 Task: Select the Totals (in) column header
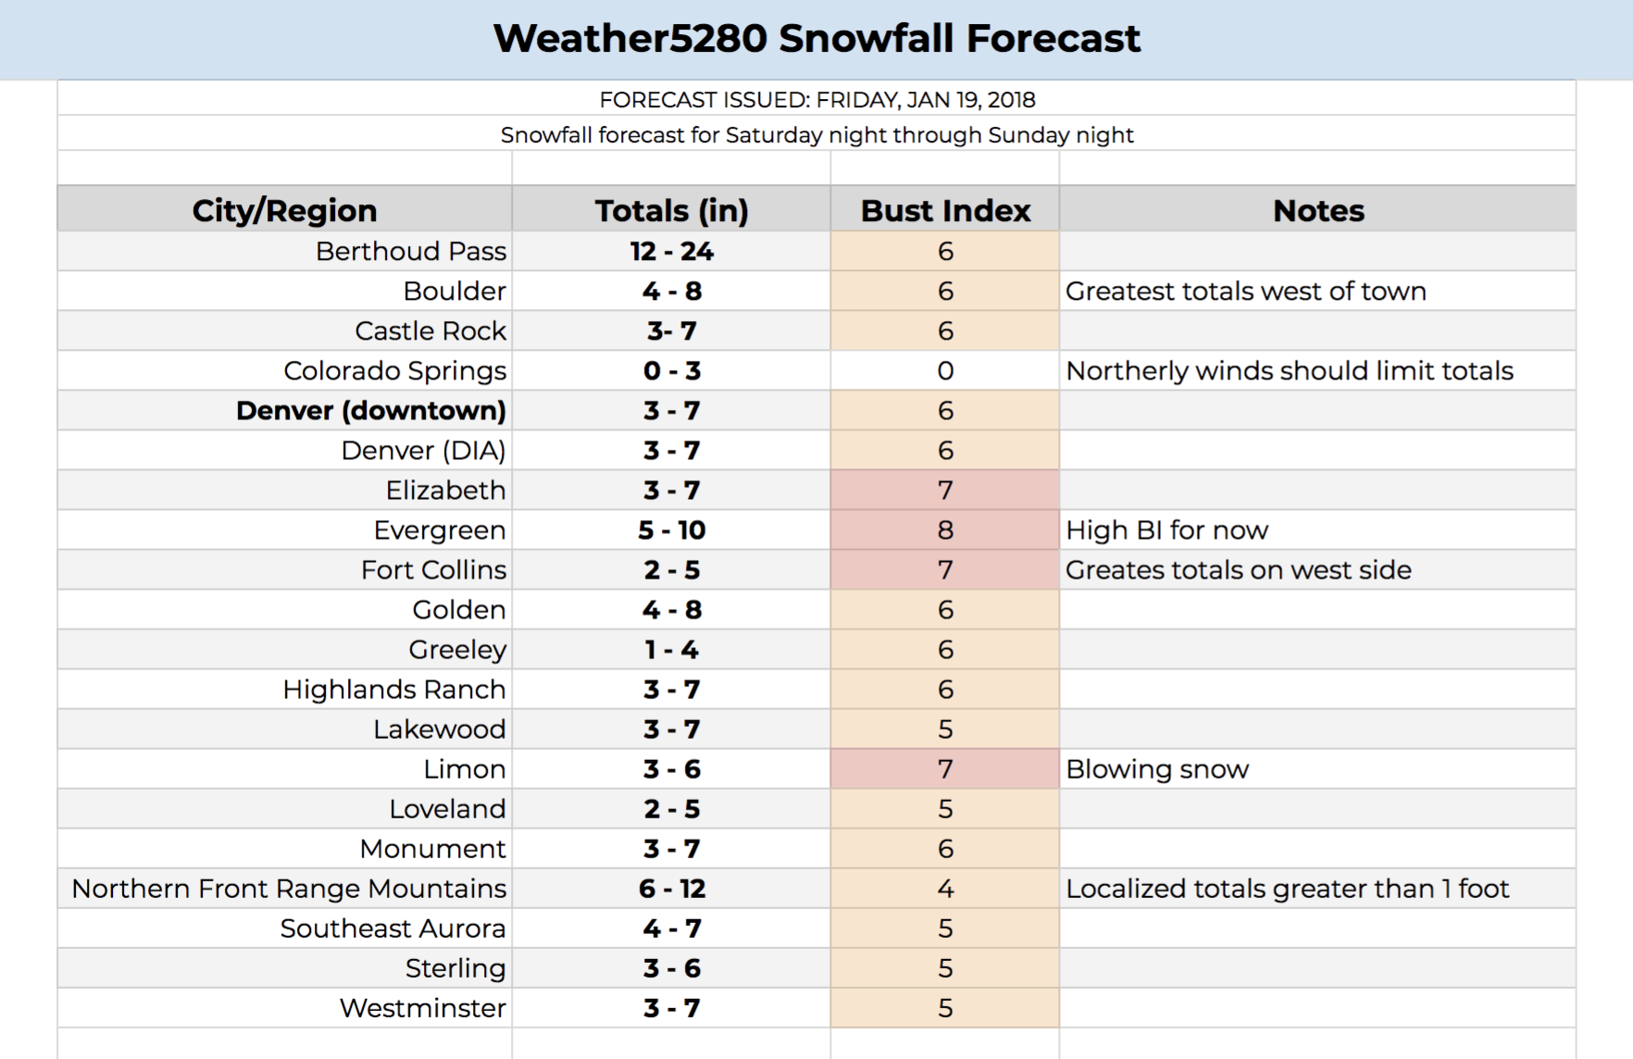pos(671,209)
